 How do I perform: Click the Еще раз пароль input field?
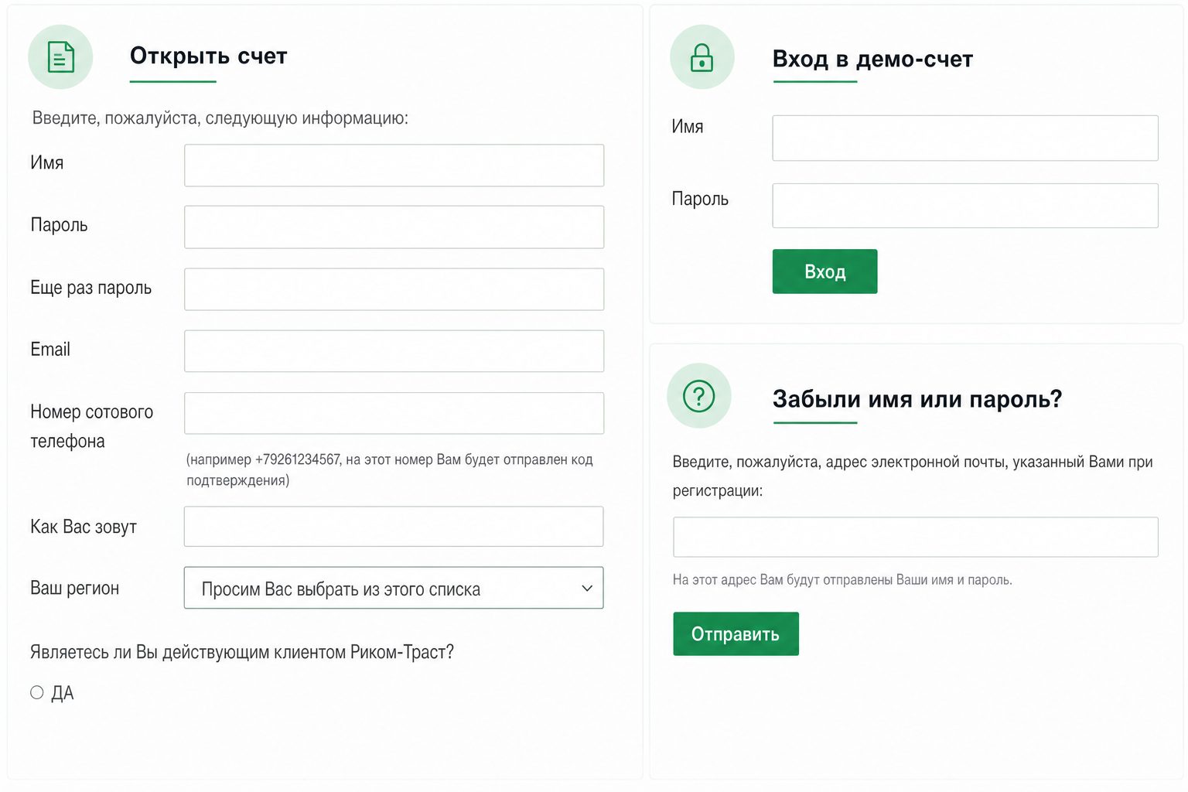[394, 289]
